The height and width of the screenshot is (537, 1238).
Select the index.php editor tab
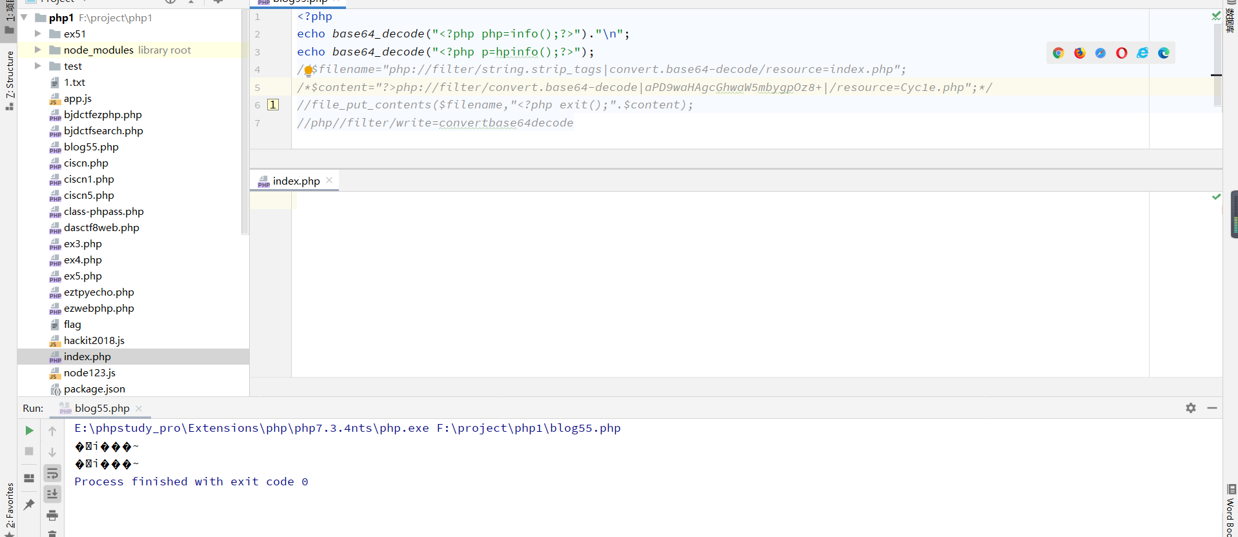click(295, 181)
